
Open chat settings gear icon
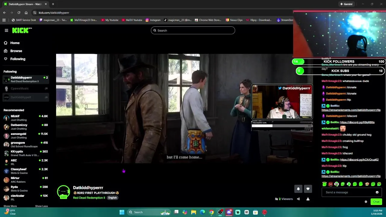pyautogui.click(x=366, y=202)
